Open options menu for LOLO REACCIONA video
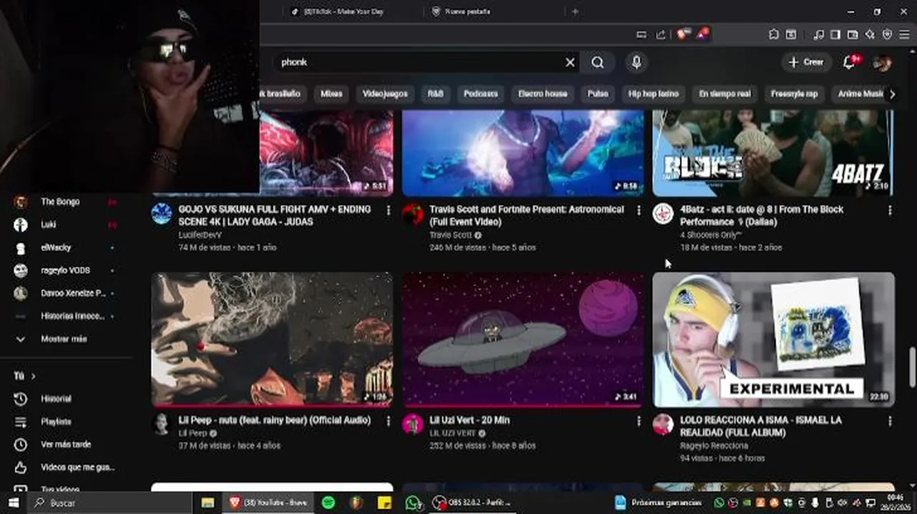This screenshot has width=917, height=514. pos(890,421)
